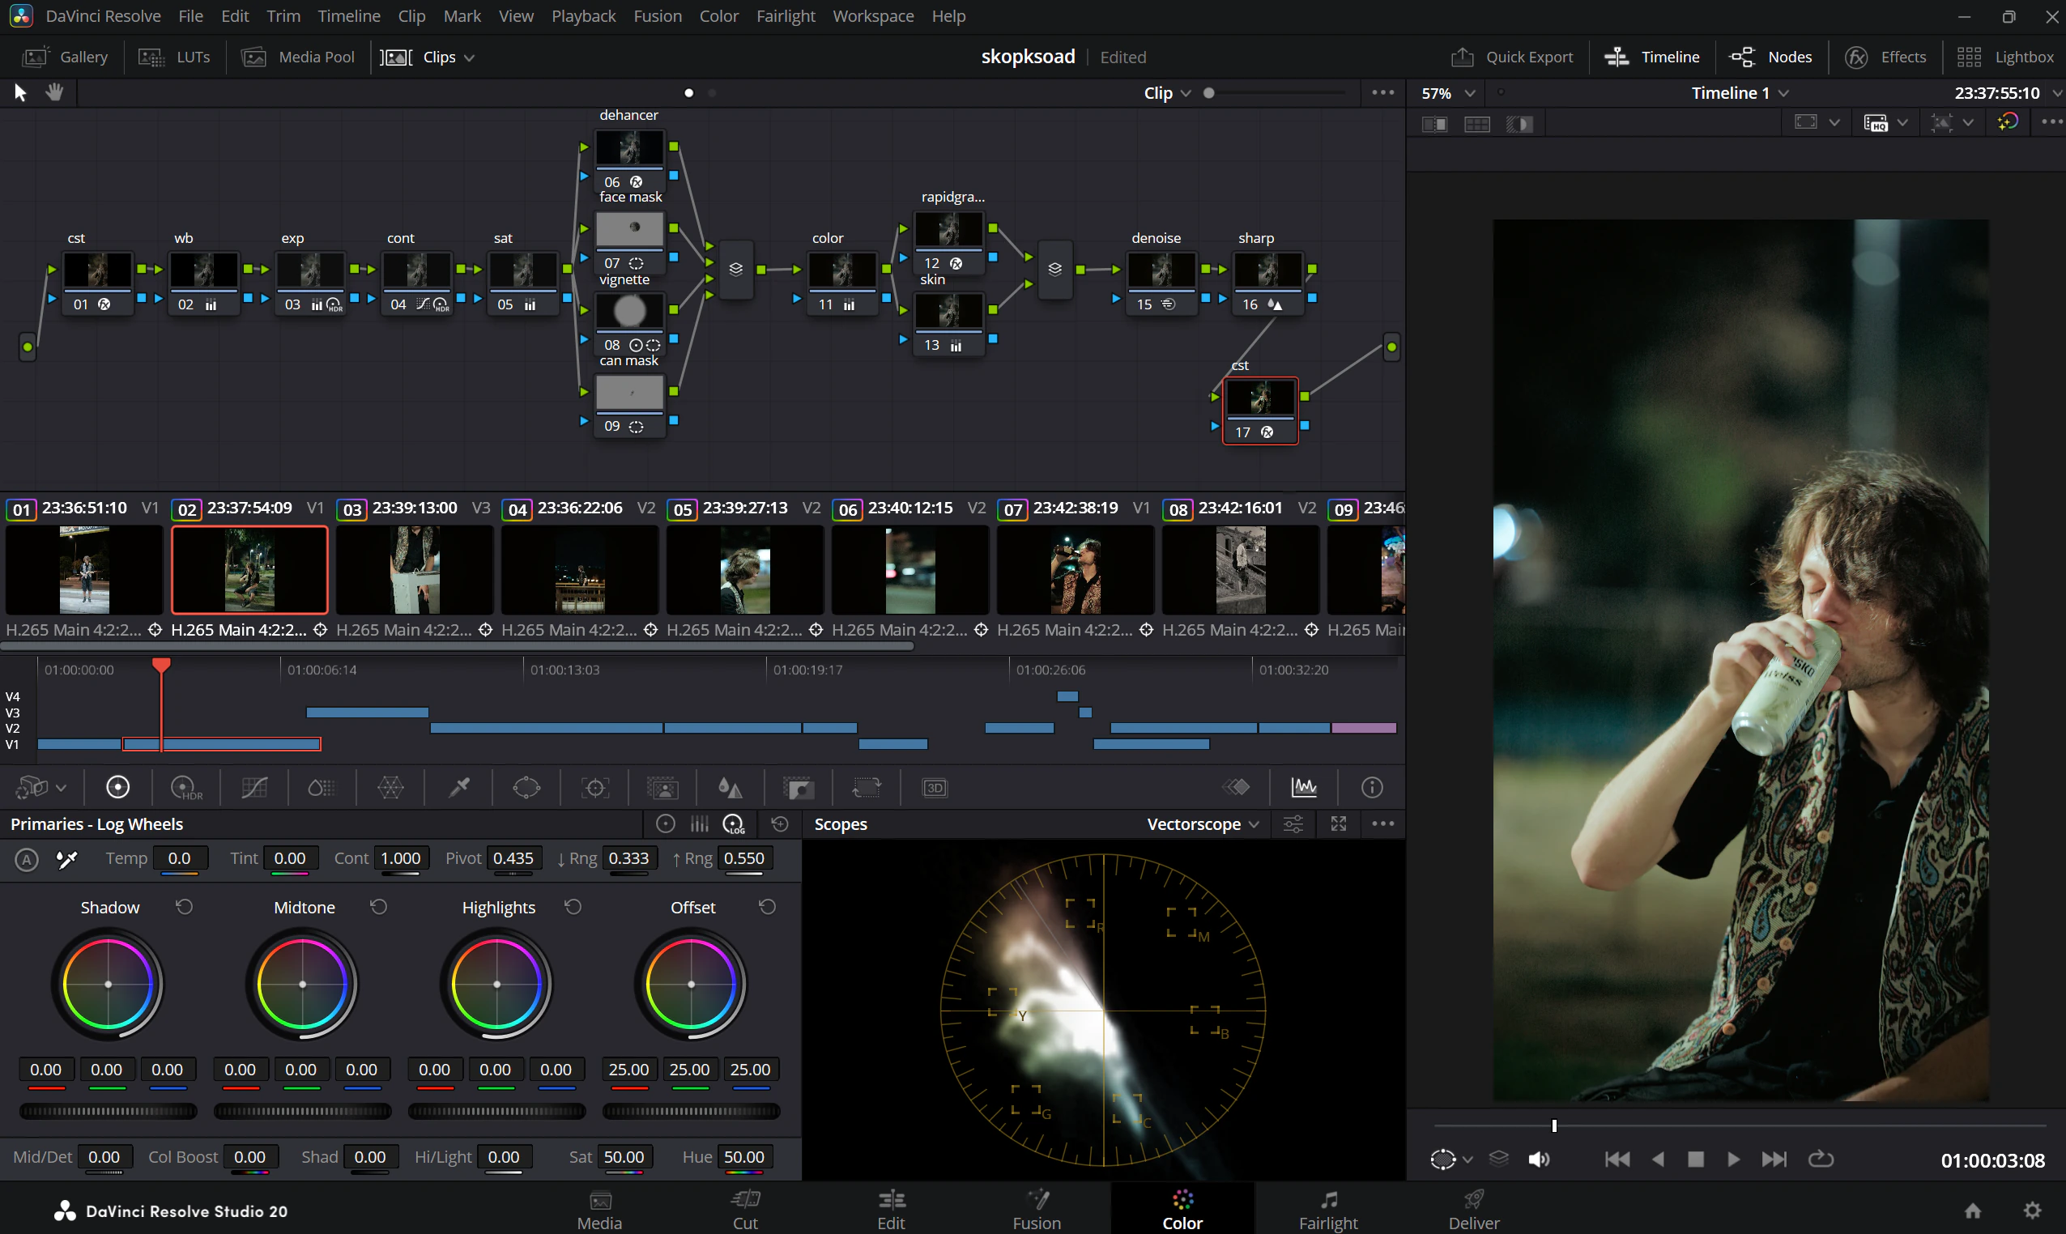2066x1234 pixels.
Task: Click the Pivot value field 0.435
Action: pos(513,858)
